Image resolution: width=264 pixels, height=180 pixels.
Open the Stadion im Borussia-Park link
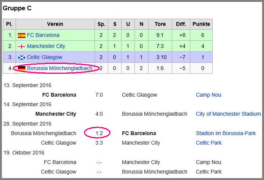pos(226,133)
